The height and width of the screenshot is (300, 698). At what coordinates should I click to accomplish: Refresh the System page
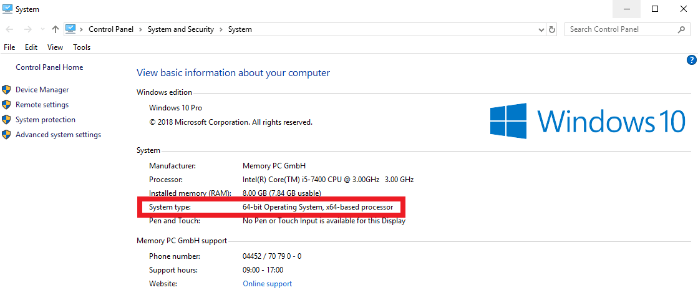coord(552,29)
